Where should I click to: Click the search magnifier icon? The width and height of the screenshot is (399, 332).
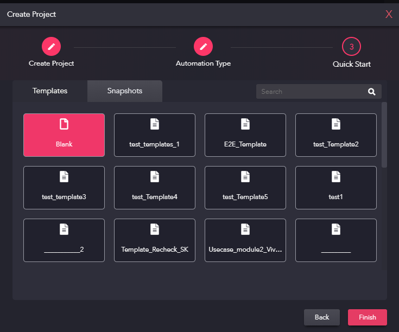(371, 92)
